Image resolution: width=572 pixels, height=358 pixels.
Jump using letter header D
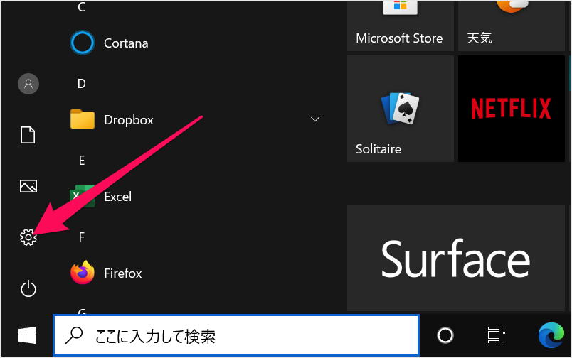point(81,84)
